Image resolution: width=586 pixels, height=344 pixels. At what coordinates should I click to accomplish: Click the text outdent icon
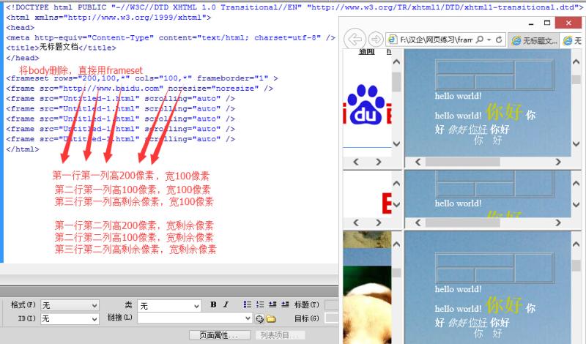(272, 304)
